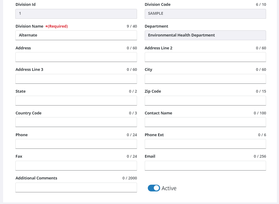The image size is (279, 204).
Task: Select the Address Line 3 field
Action: point(76,79)
